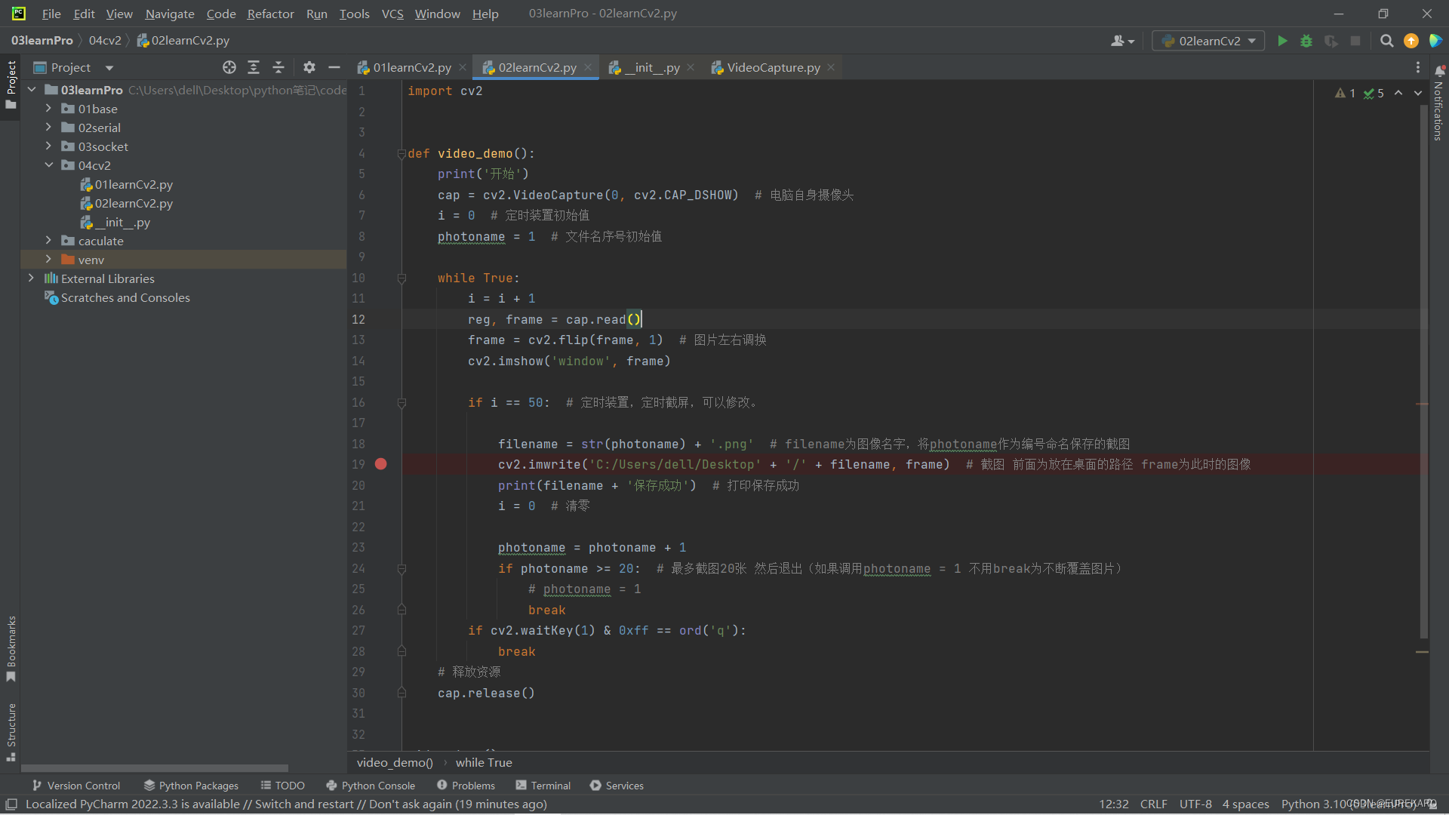Click the UTF-8 encoding indicator
1449x815 pixels.
point(1195,804)
